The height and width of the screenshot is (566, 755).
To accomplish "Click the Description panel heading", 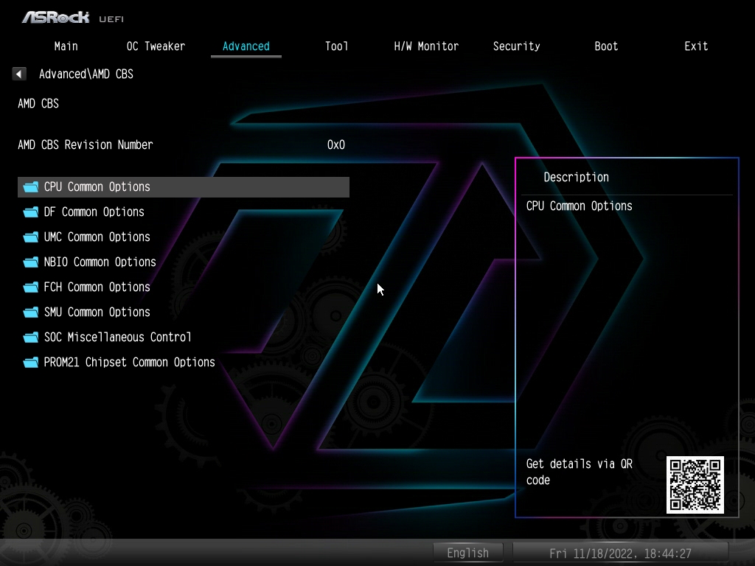I will pos(577,177).
